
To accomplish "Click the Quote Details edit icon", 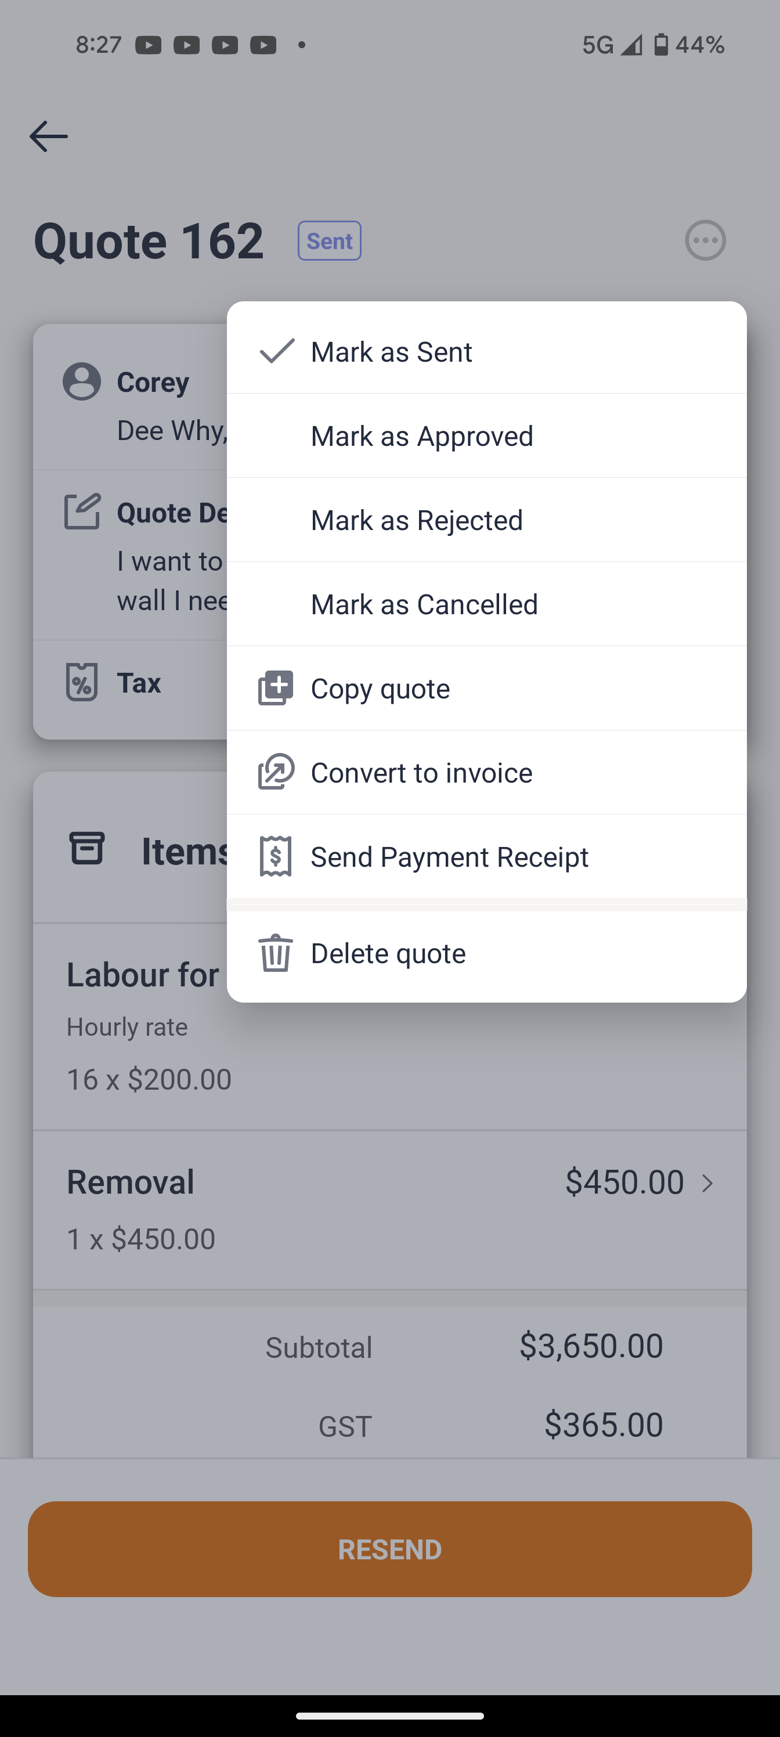I will click(x=82, y=512).
